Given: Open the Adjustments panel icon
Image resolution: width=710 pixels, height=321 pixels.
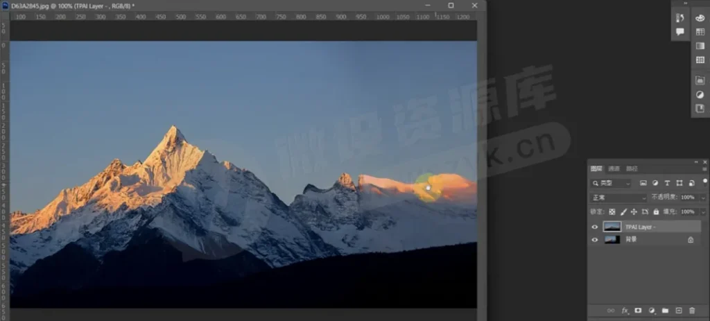Looking at the screenshot, I should pos(700,94).
